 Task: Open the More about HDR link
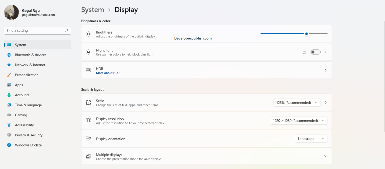pyautogui.click(x=108, y=73)
